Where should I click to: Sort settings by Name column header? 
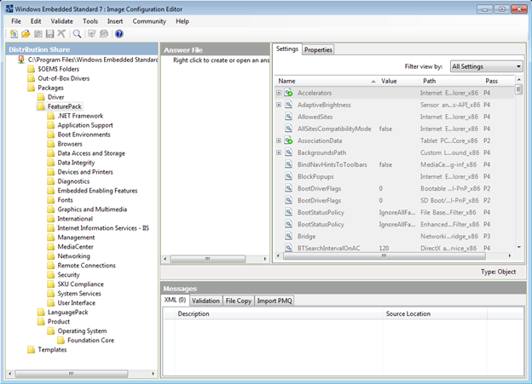[x=327, y=81]
